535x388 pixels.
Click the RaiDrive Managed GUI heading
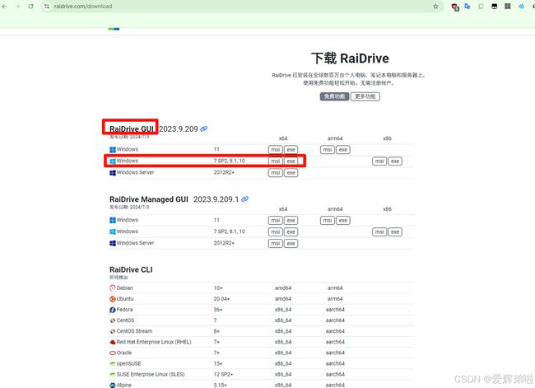coord(149,199)
